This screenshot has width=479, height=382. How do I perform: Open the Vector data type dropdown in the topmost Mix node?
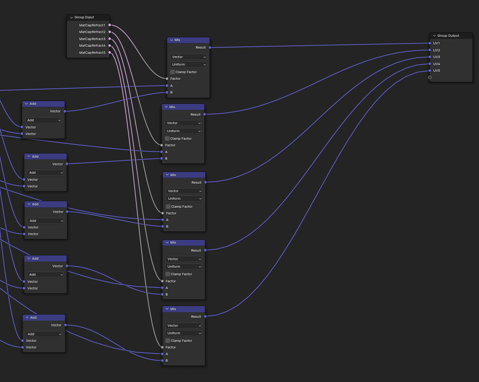[188, 57]
